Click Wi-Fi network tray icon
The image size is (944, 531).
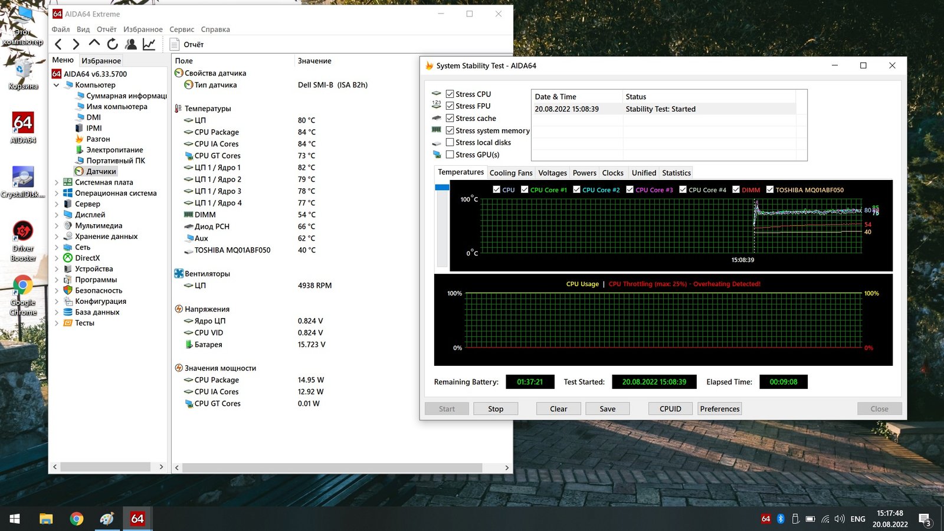825,519
